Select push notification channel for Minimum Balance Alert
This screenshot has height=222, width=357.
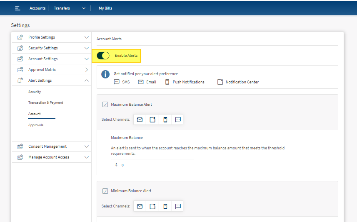pos(165,206)
